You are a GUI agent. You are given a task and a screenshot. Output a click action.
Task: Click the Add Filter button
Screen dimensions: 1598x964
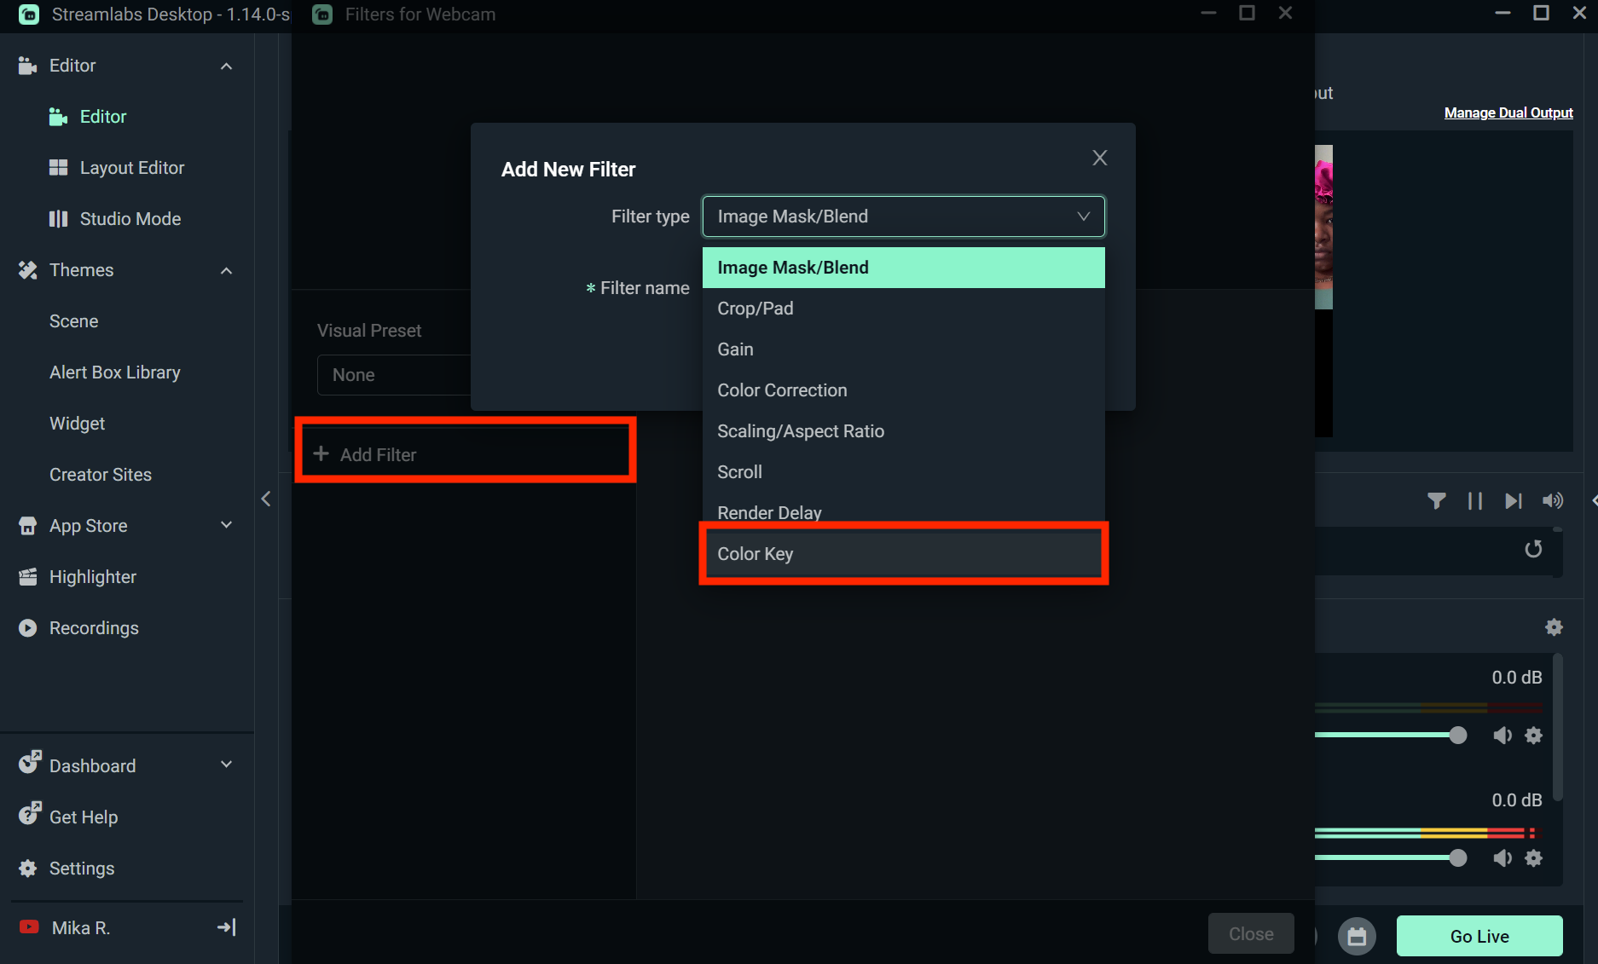tap(465, 454)
